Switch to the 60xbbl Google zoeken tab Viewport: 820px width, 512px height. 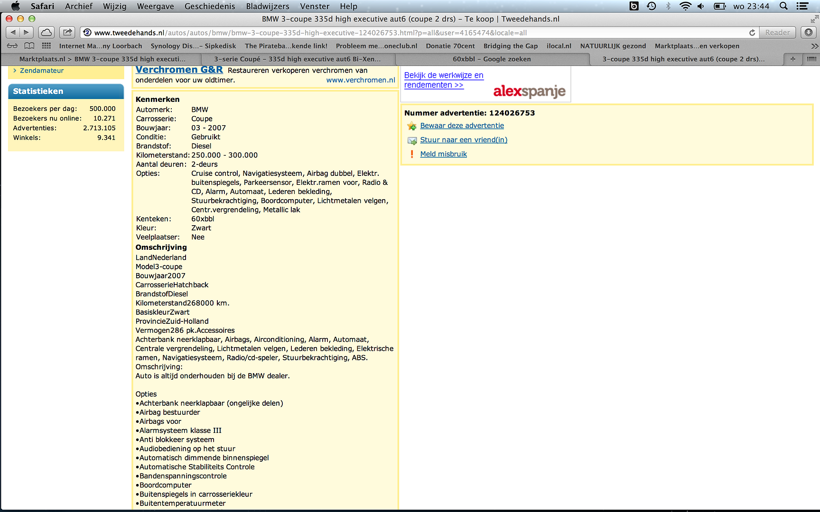tap(492, 59)
